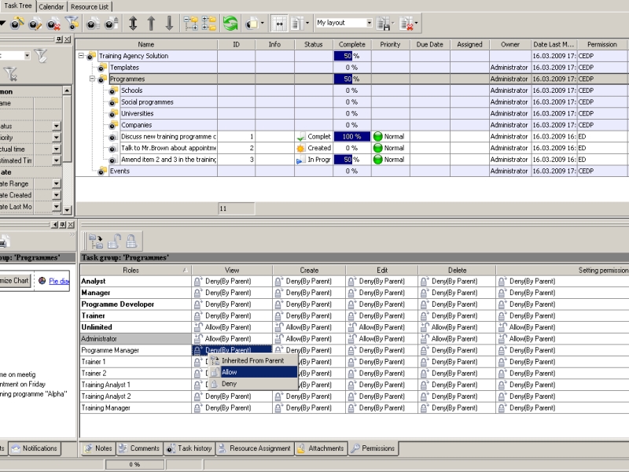Collapse the Training Agency Solution tree node
The image size is (629, 472).
point(81,56)
